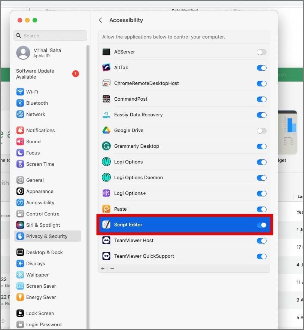Click the Apple ID avatar picture
The width and height of the screenshot is (304, 330).
(x=23, y=53)
